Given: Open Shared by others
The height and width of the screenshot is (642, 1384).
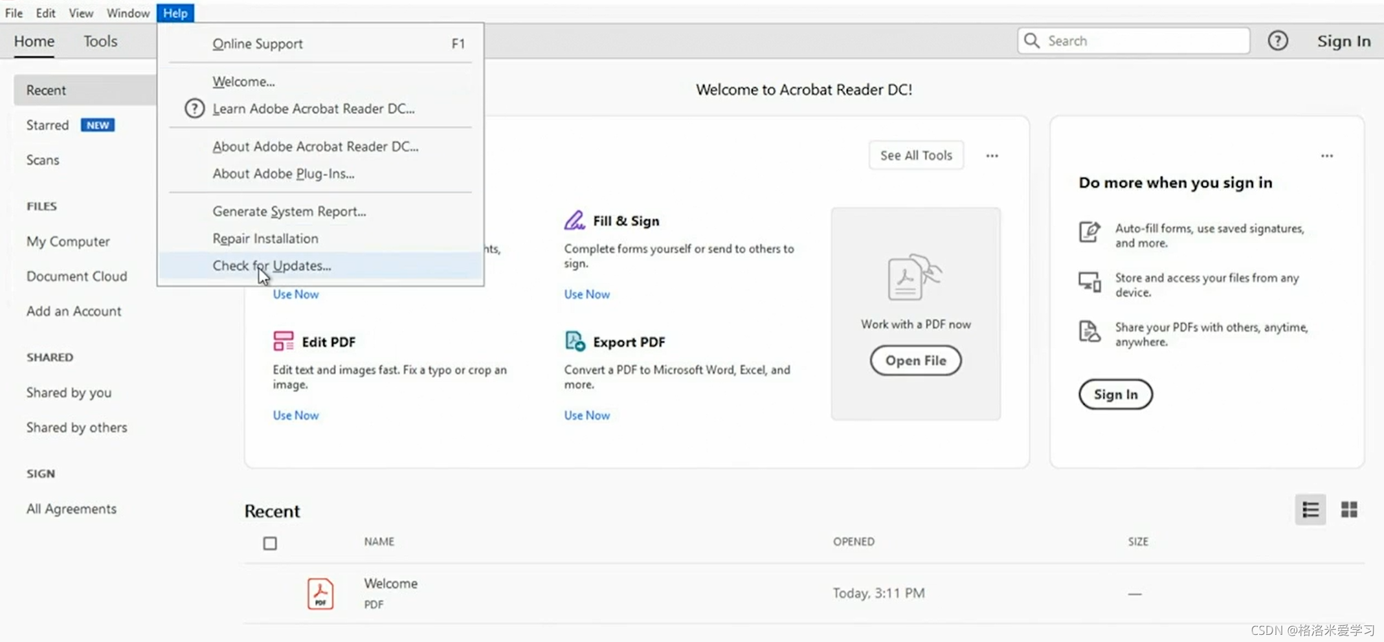Looking at the screenshot, I should point(76,428).
